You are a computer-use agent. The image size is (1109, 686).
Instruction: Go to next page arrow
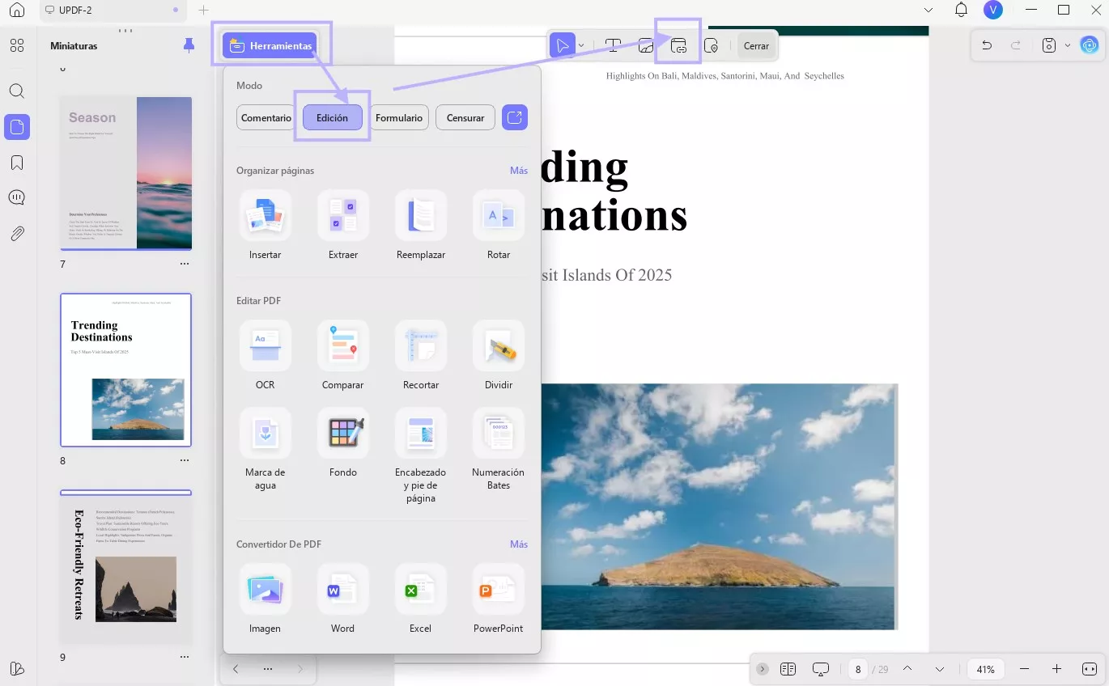pyautogui.click(x=940, y=669)
